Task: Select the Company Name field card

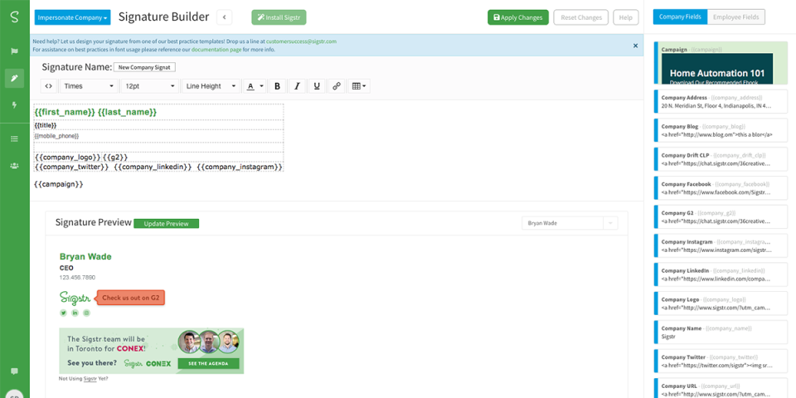Action: 721,332
